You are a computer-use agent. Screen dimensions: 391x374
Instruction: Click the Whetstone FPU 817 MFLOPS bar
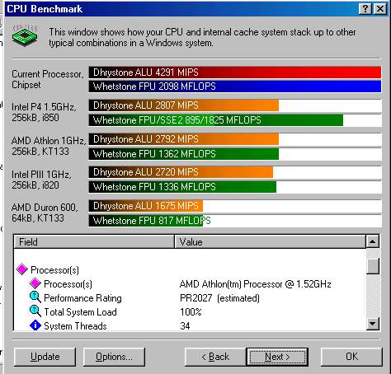(146, 221)
